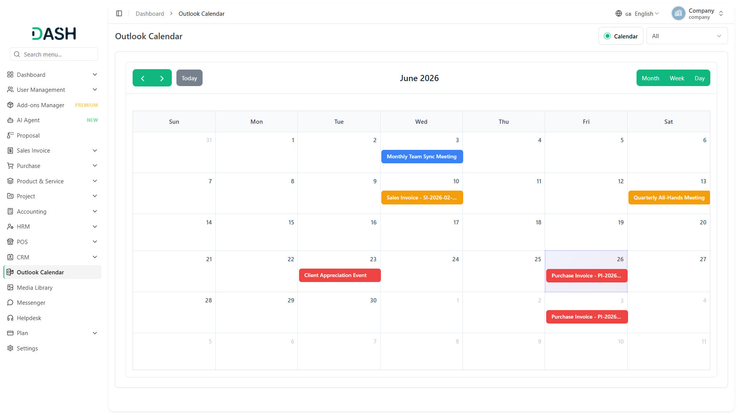Click the DASH logo
This screenshot has height=415, width=738.
pyautogui.click(x=54, y=34)
